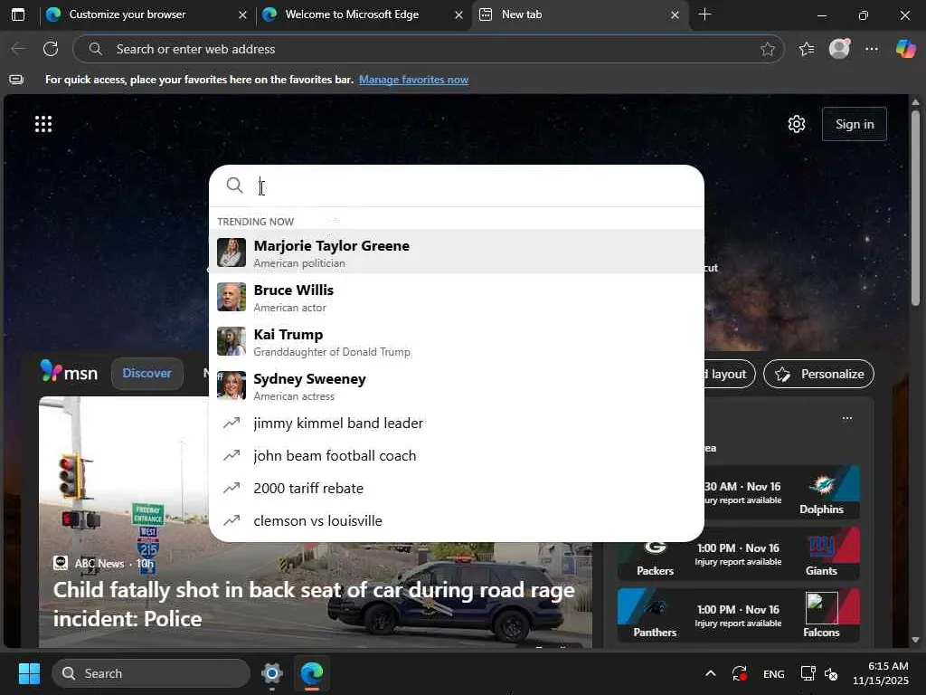Open Settings and more ellipsis menu

coord(872,49)
